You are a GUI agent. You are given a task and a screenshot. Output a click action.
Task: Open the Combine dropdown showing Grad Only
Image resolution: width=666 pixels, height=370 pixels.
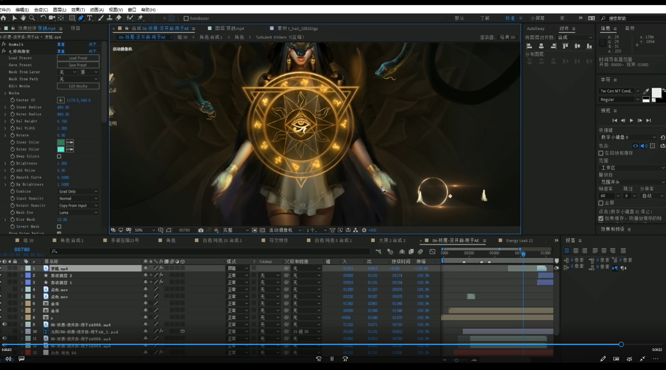[78, 191]
